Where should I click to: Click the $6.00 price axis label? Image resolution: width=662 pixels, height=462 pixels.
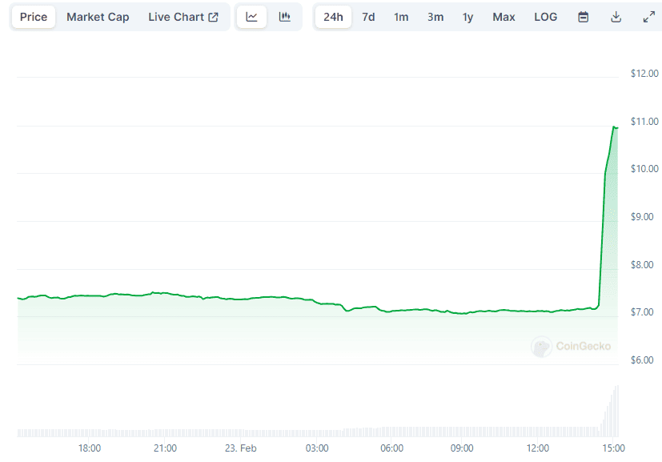point(642,360)
